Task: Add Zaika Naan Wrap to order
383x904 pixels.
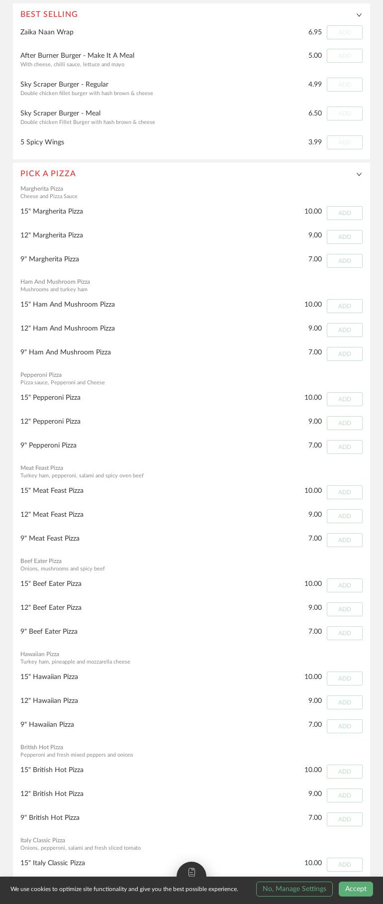Action: coord(344,32)
